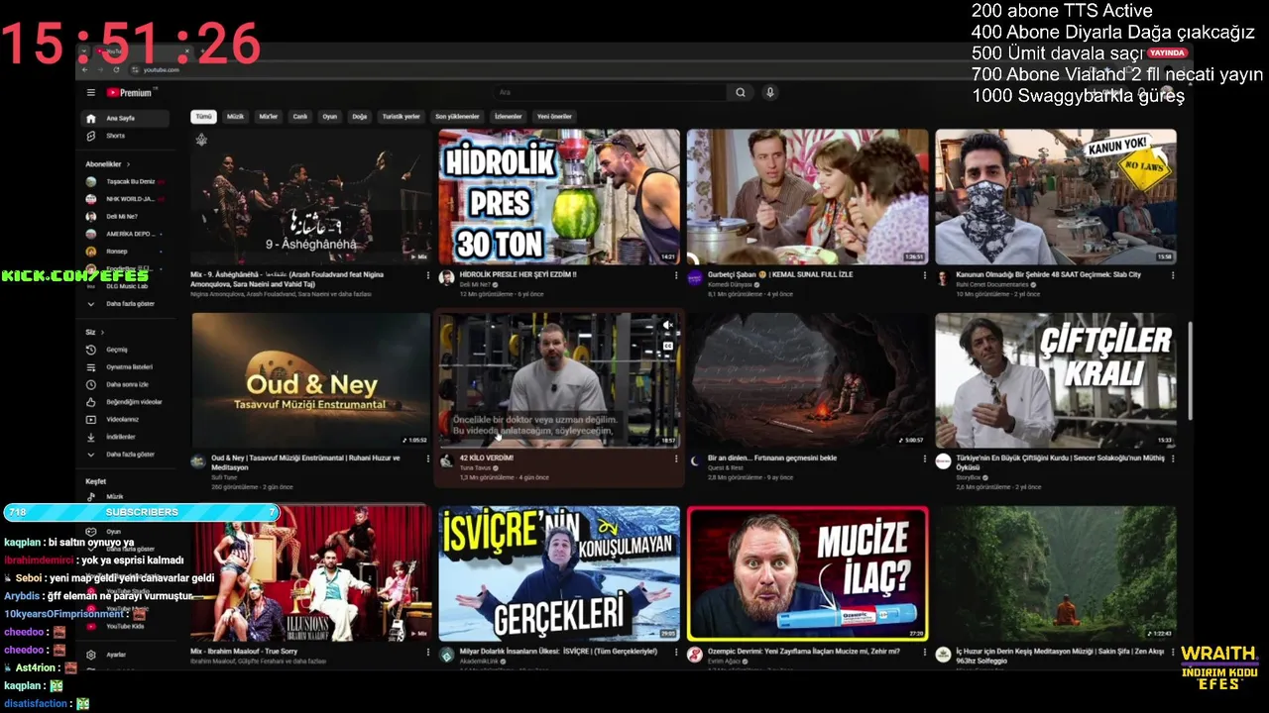Go to Ana Sayfa in sidebar
This screenshot has height=713, width=1269.
tap(124, 118)
